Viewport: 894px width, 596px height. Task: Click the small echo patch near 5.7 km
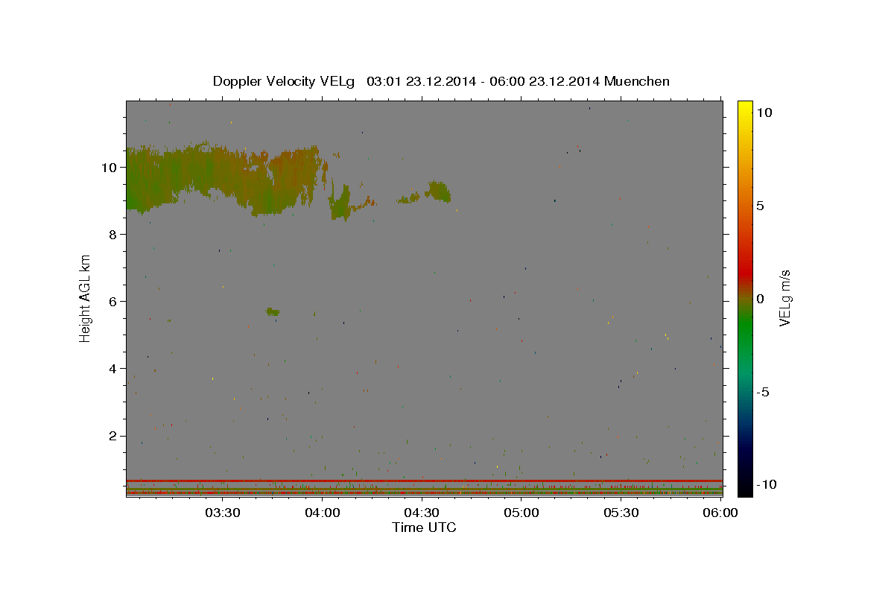click(273, 311)
